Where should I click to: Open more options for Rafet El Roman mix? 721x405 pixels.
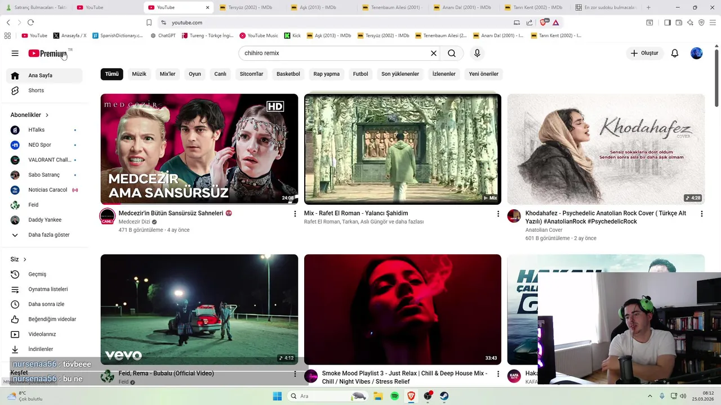coord(498,214)
